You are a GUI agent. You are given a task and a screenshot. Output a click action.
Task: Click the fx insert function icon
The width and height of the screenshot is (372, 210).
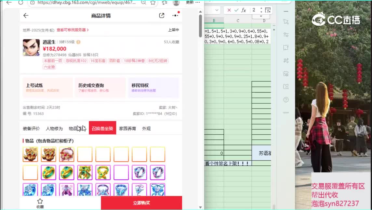click(x=244, y=10)
